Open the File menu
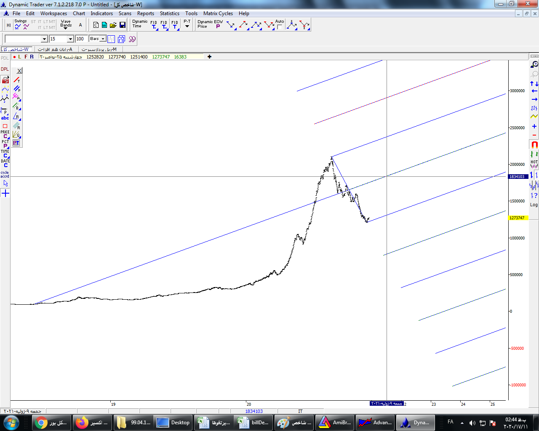 click(16, 13)
